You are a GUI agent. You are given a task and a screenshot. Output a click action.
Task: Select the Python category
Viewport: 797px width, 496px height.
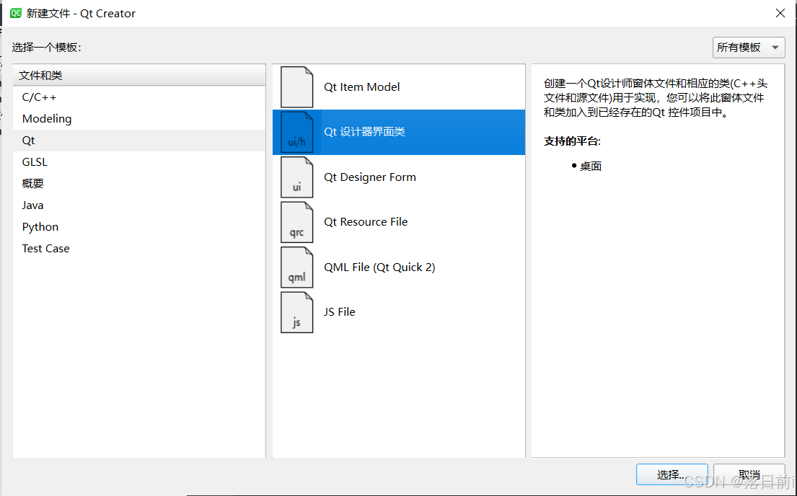coord(138,226)
